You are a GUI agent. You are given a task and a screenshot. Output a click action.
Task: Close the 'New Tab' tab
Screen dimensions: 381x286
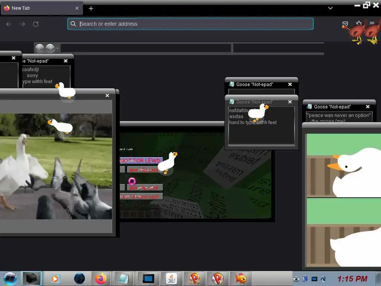pyautogui.click(x=77, y=8)
